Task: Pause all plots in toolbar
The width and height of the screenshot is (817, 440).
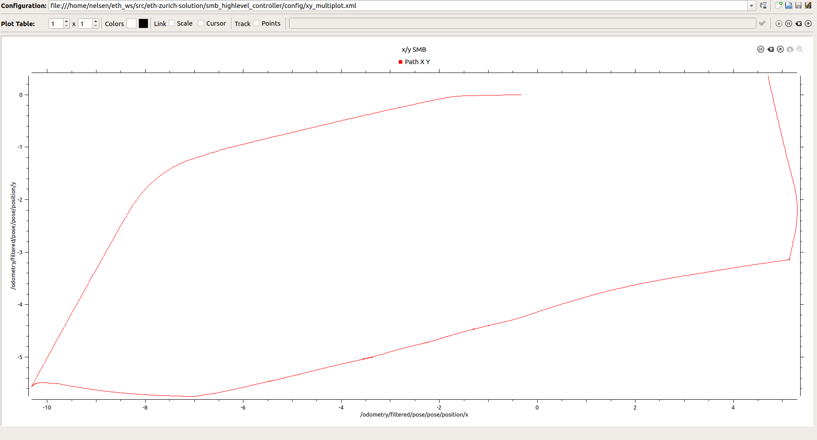Action: pyautogui.click(x=789, y=23)
